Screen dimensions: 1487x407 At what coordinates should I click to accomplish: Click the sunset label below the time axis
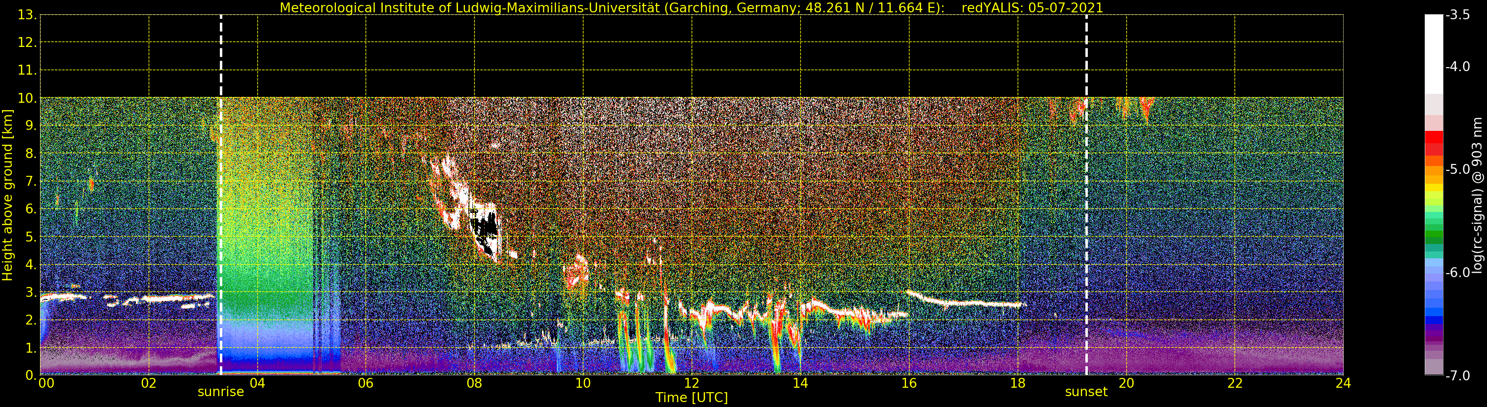(x=1086, y=392)
